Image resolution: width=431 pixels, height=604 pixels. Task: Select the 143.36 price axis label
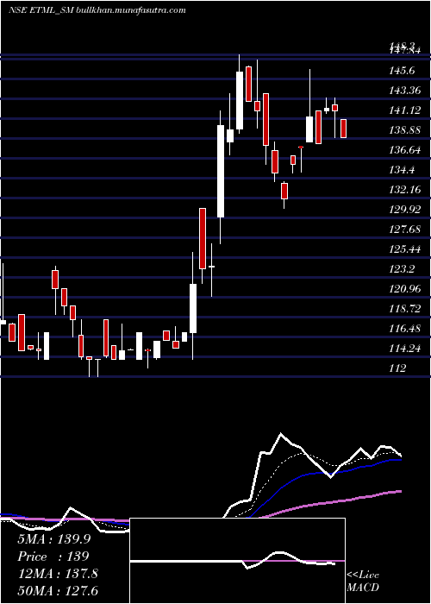click(x=404, y=91)
